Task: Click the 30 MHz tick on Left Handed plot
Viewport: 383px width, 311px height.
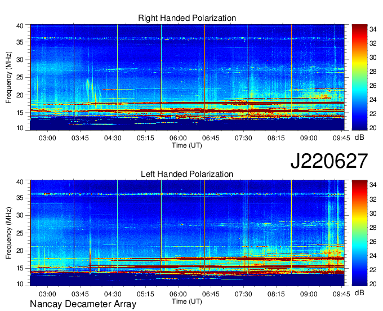Action: [20, 215]
